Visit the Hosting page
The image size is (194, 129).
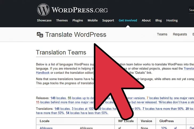pyautogui.click(x=172, y=20)
